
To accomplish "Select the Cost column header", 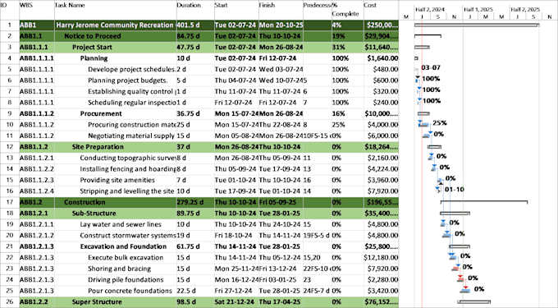I will click(x=381, y=10).
